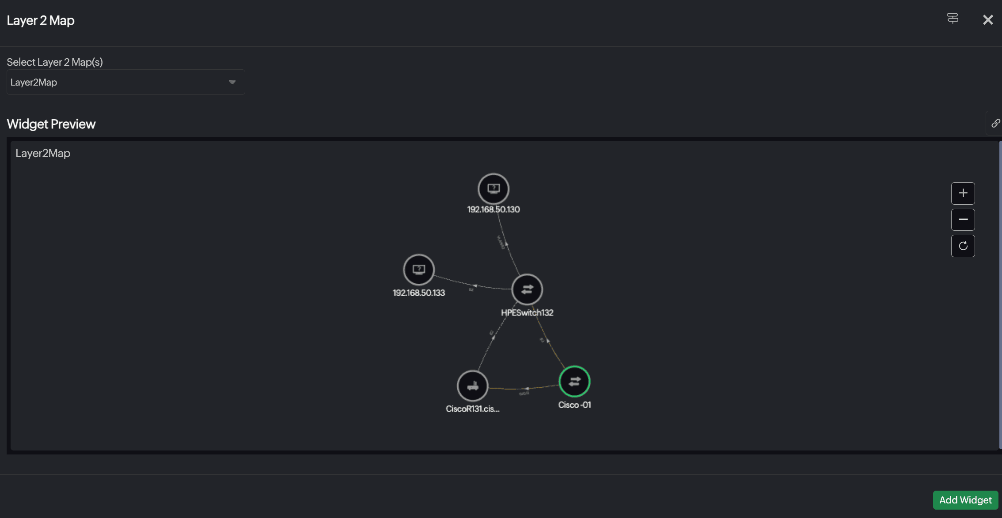Click the link icon beside Widget Preview
The height and width of the screenshot is (518, 1002).
(x=995, y=123)
